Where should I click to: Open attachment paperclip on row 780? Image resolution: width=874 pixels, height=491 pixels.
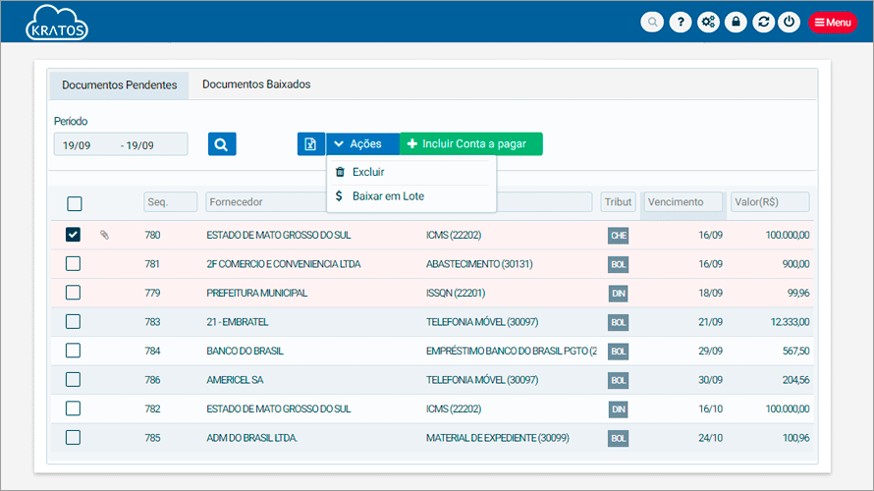click(104, 235)
